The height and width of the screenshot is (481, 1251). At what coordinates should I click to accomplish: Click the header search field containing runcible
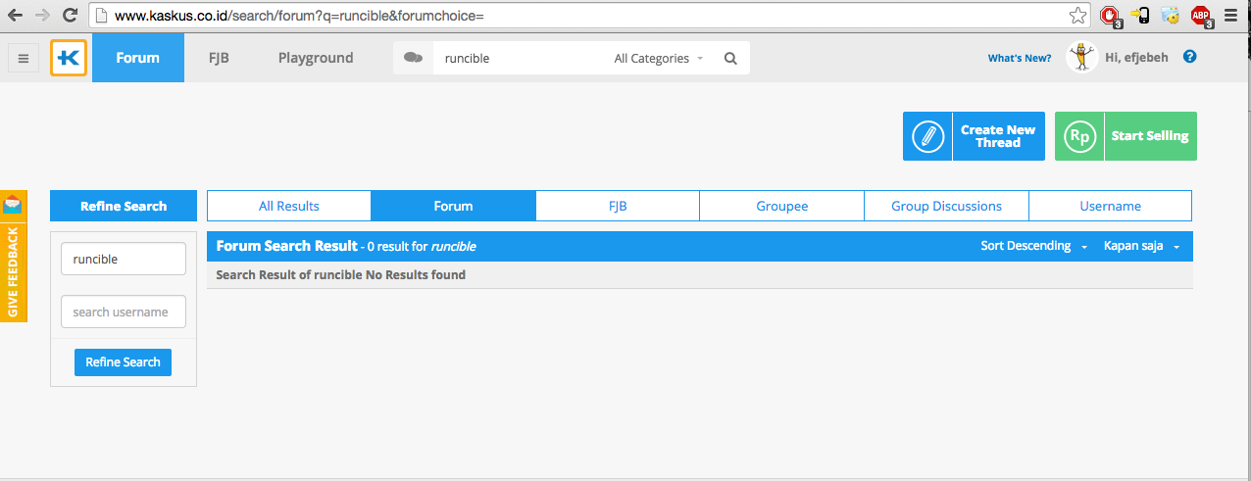pos(520,58)
